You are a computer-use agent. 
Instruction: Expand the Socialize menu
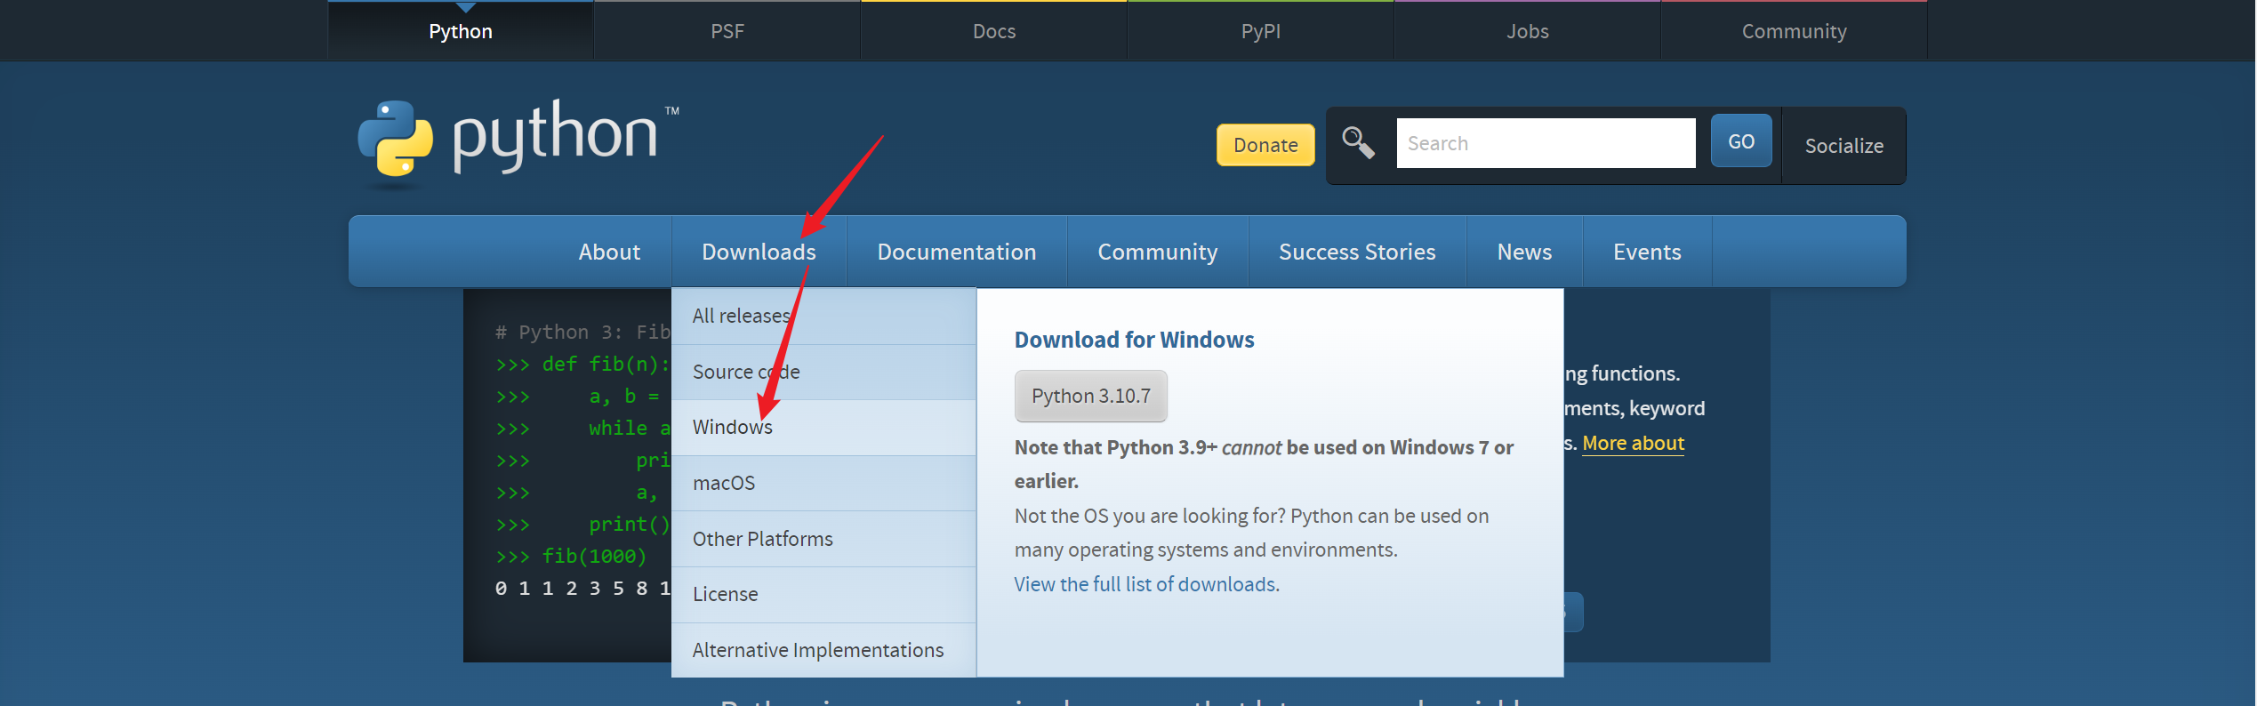click(x=1843, y=146)
